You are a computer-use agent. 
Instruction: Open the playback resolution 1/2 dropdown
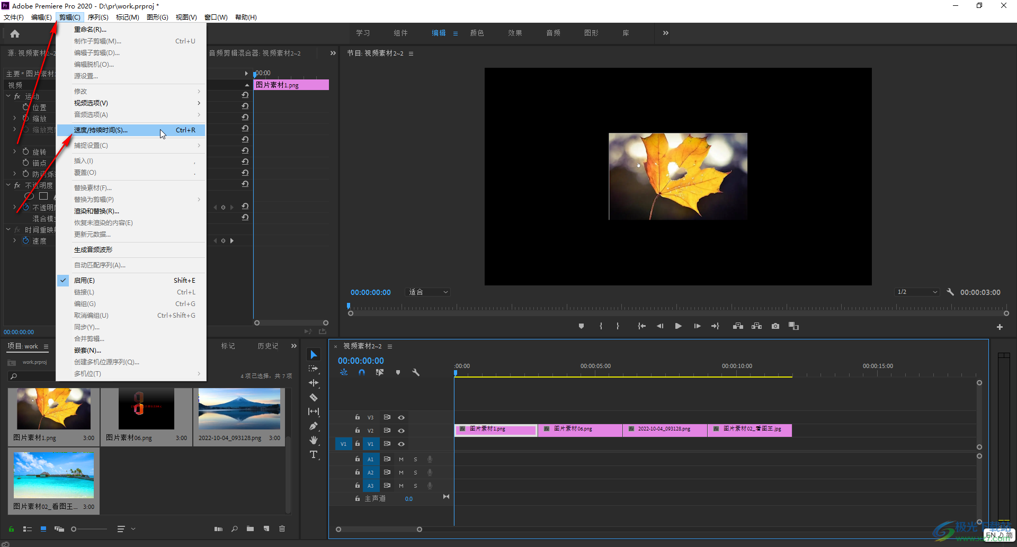917,292
